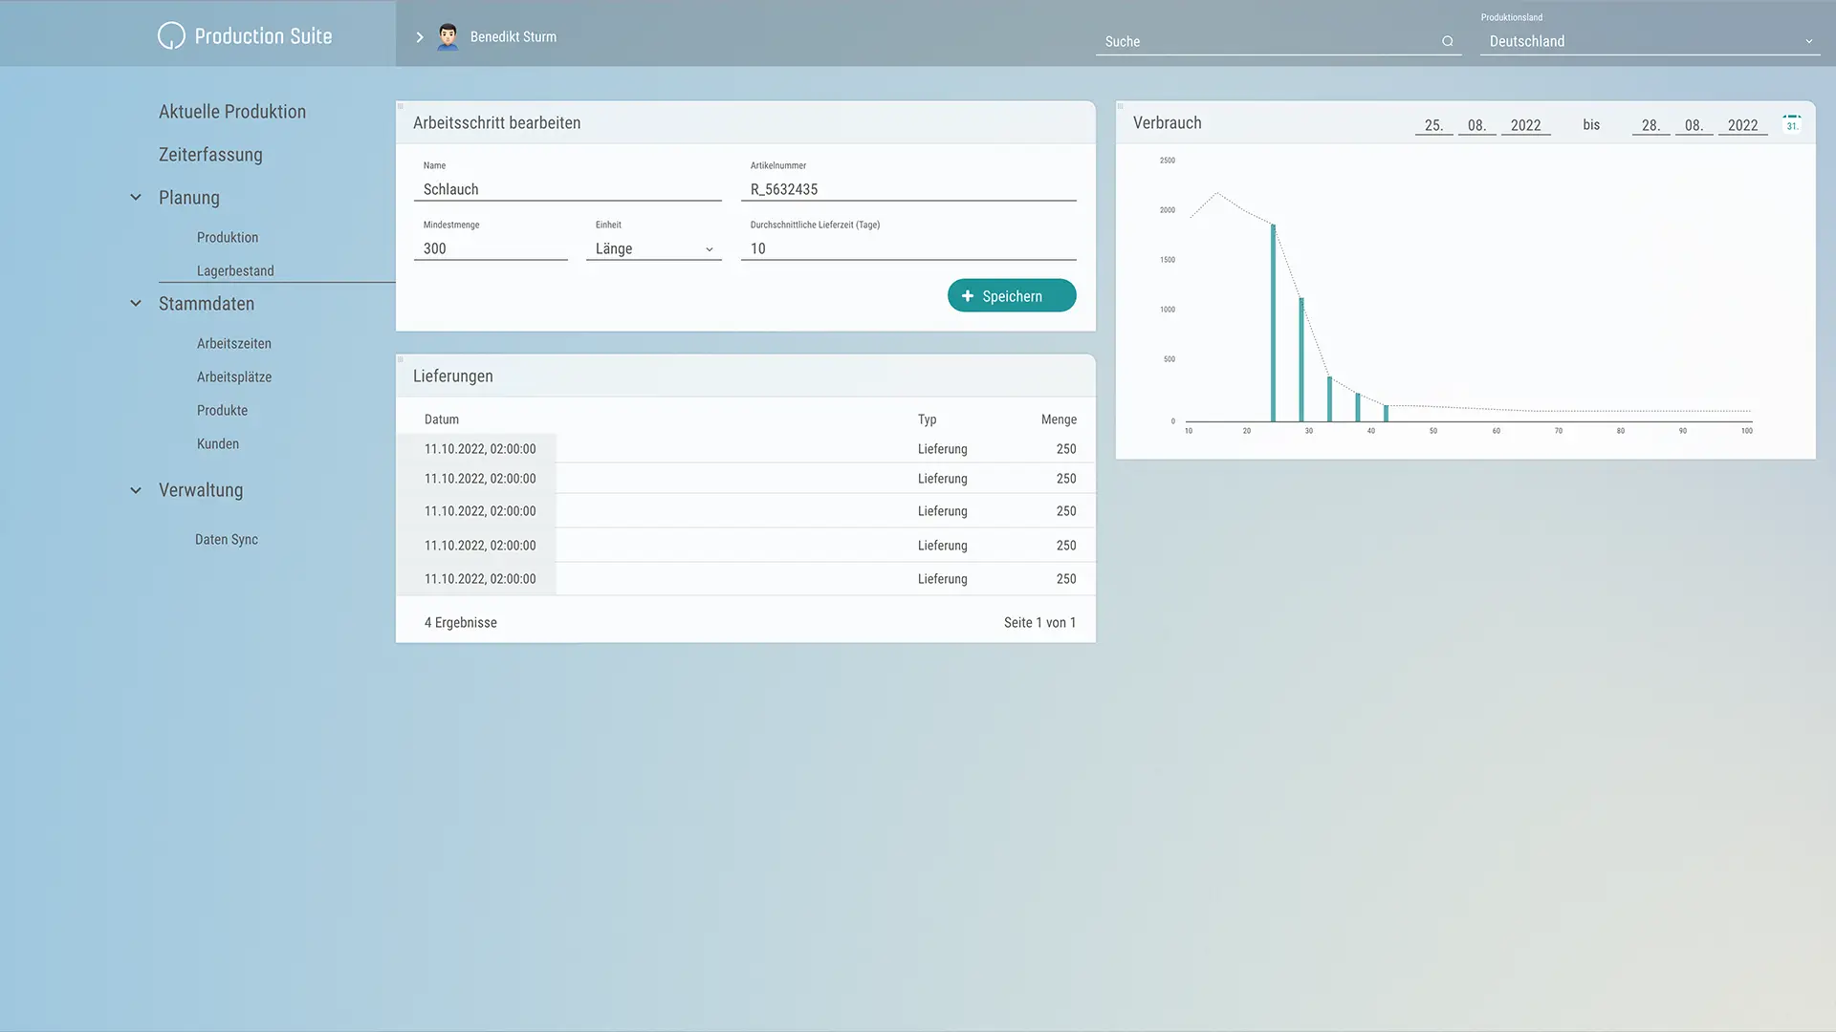Screen dimensions: 1836x1032
Task: Click the plus icon on Speichern
Action: [x=967, y=296]
